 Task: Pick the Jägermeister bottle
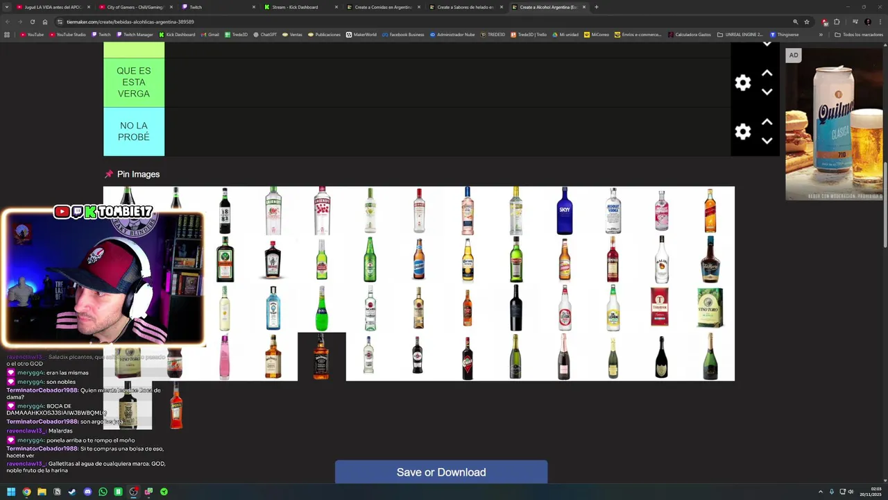(x=225, y=259)
